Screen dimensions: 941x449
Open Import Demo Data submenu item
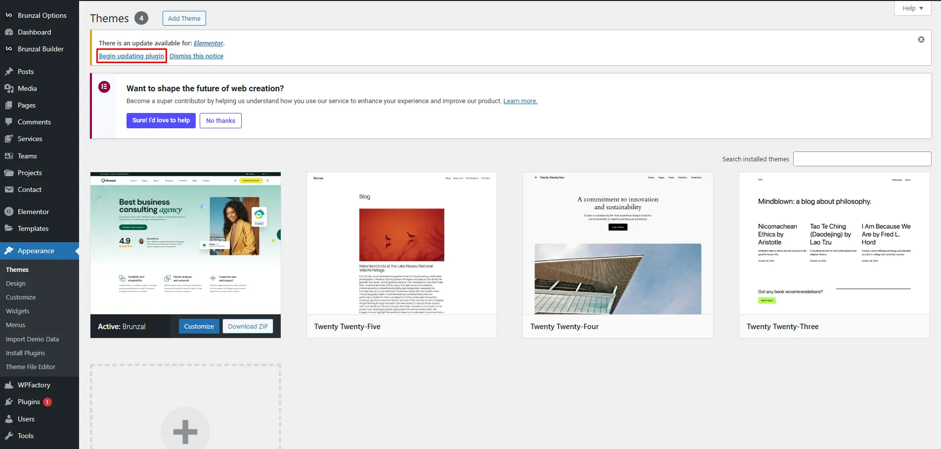33,339
